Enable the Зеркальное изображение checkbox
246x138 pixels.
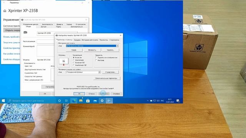96,58
